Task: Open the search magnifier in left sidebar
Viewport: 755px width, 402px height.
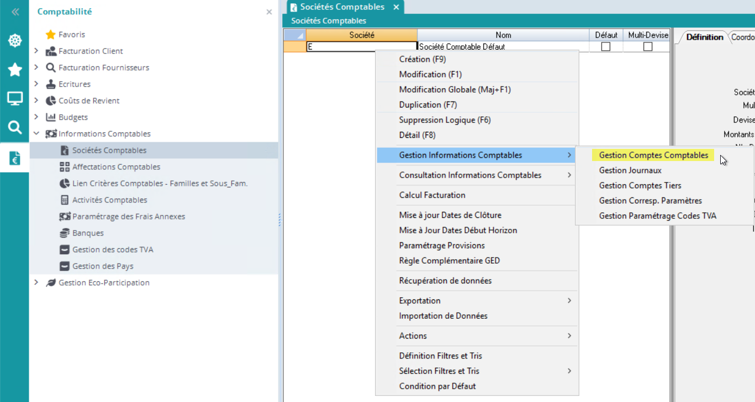Action: tap(14, 128)
